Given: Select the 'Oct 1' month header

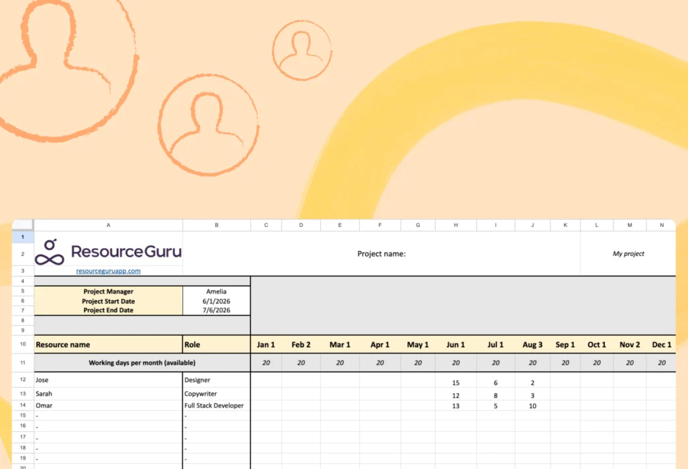Looking at the screenshot, I should pyautogui.click(x=597, y=344).
